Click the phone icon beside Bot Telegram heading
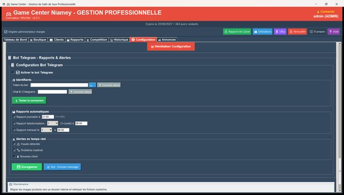The height and width of the screenshot is (195, 344). (10, 57)
